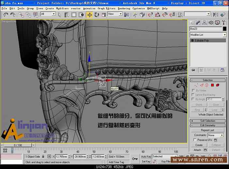This screenshot has height=169, width=229.
Task: Select Element sub-object level icon
Action: click(218, 85)
